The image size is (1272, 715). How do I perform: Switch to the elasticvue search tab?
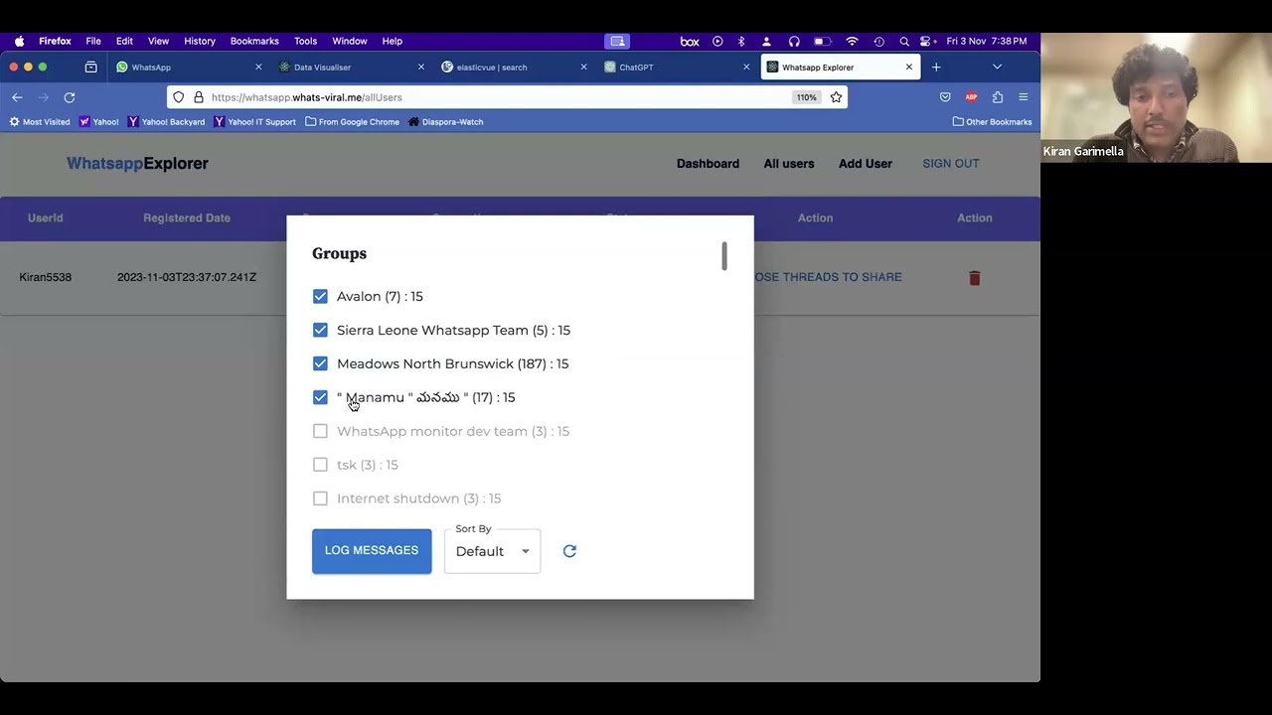click(x=516, y=68)
